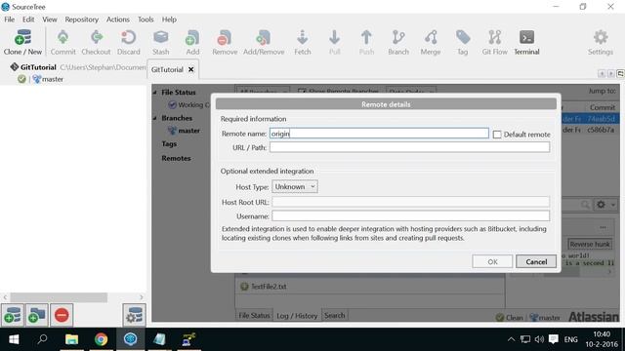Open the Clone / New repository tool
The width and height of the screenshot is (625, 351).
(22, 42)
